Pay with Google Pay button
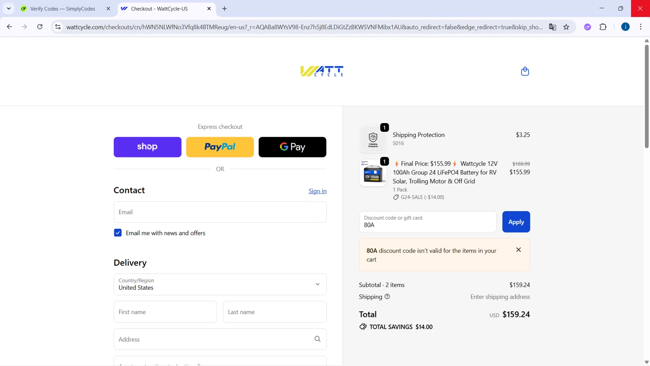The image size is (650, 366). pyautogui.click(x=292, y=147)
